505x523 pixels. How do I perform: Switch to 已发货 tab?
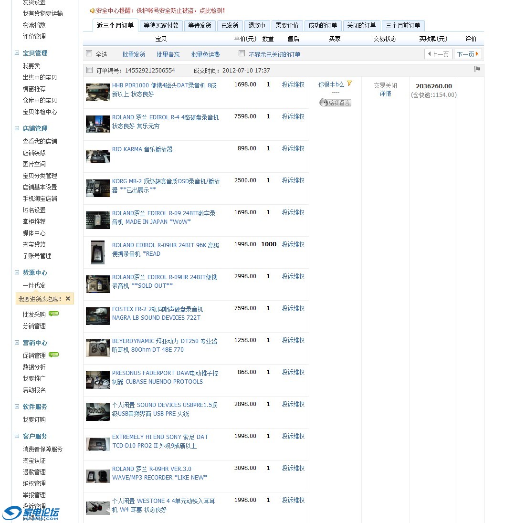tap(230, 25)
